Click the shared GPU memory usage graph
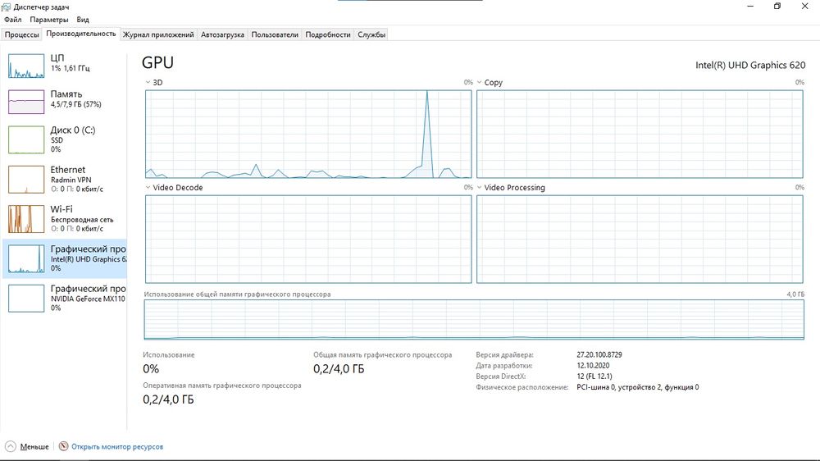 474,319
